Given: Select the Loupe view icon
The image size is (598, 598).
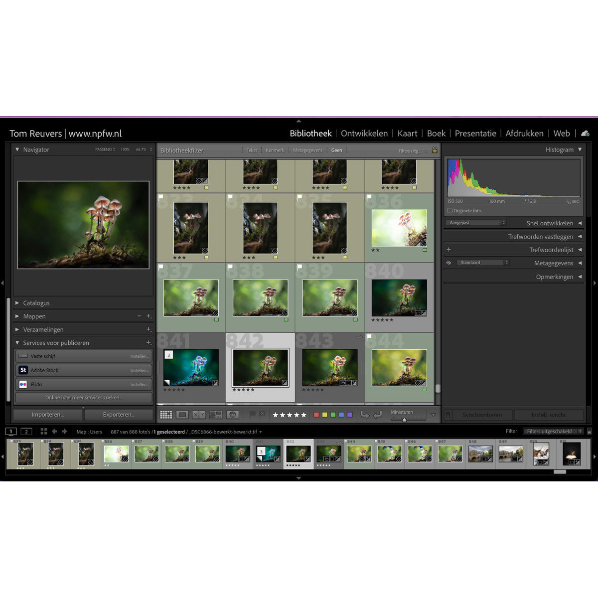Looking at the screenshot, I should [x=182, y=414].
